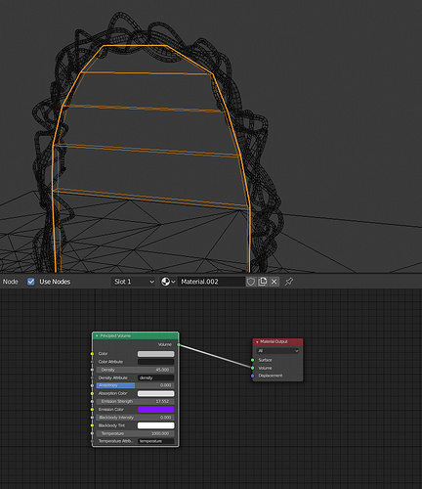The height and width of the screenshot is (489, 422).
Task: Collapse the Material Output node
Action: coord(257,342)
